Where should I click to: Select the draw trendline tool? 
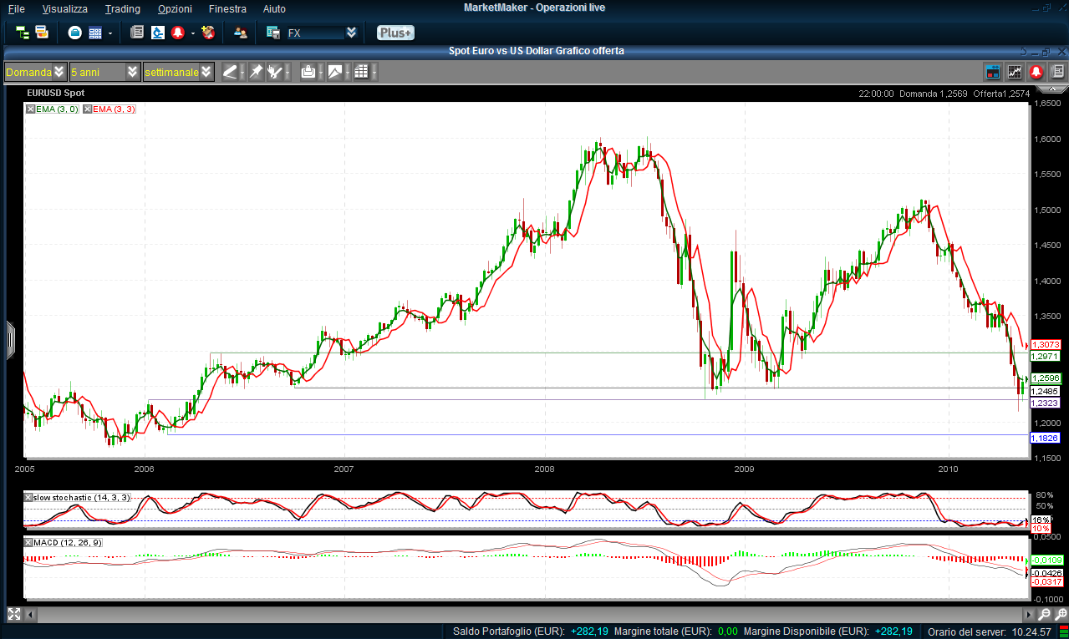point(230,72)
